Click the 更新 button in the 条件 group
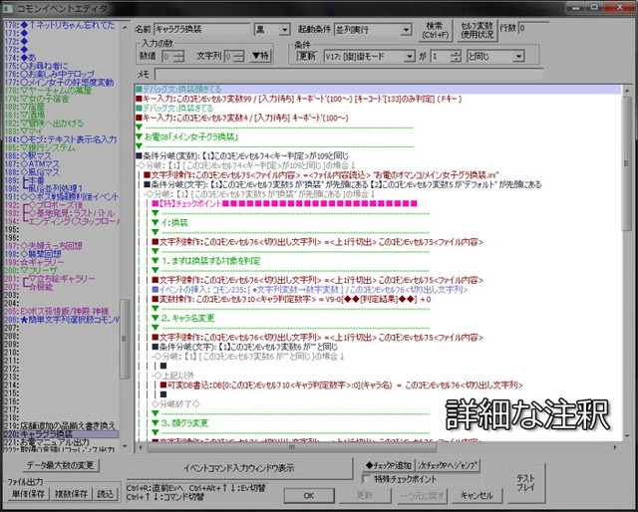638x512 pixels. (x=307, y=56)
